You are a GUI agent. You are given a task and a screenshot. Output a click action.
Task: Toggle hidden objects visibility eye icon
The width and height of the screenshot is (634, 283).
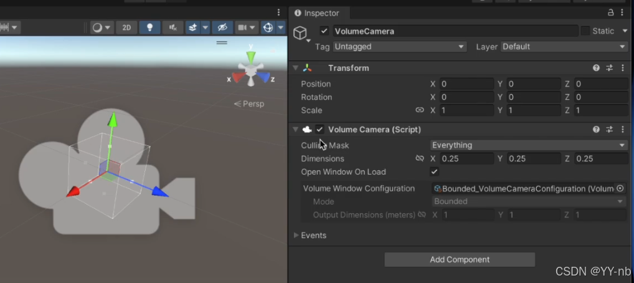[x=222, y=27]
